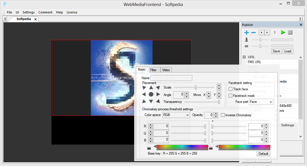Viewport: 307px width, 166px height.
Task: Increase the left R value stepper
Action: (x=150, y=125)
